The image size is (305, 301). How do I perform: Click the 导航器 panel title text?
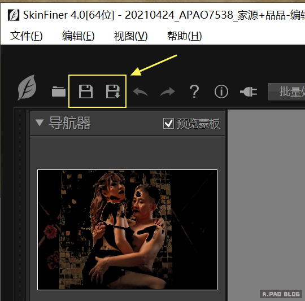coord(69,123)
